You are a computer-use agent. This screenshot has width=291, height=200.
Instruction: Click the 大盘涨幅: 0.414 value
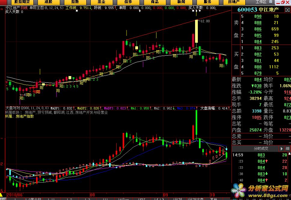[215, 108]
